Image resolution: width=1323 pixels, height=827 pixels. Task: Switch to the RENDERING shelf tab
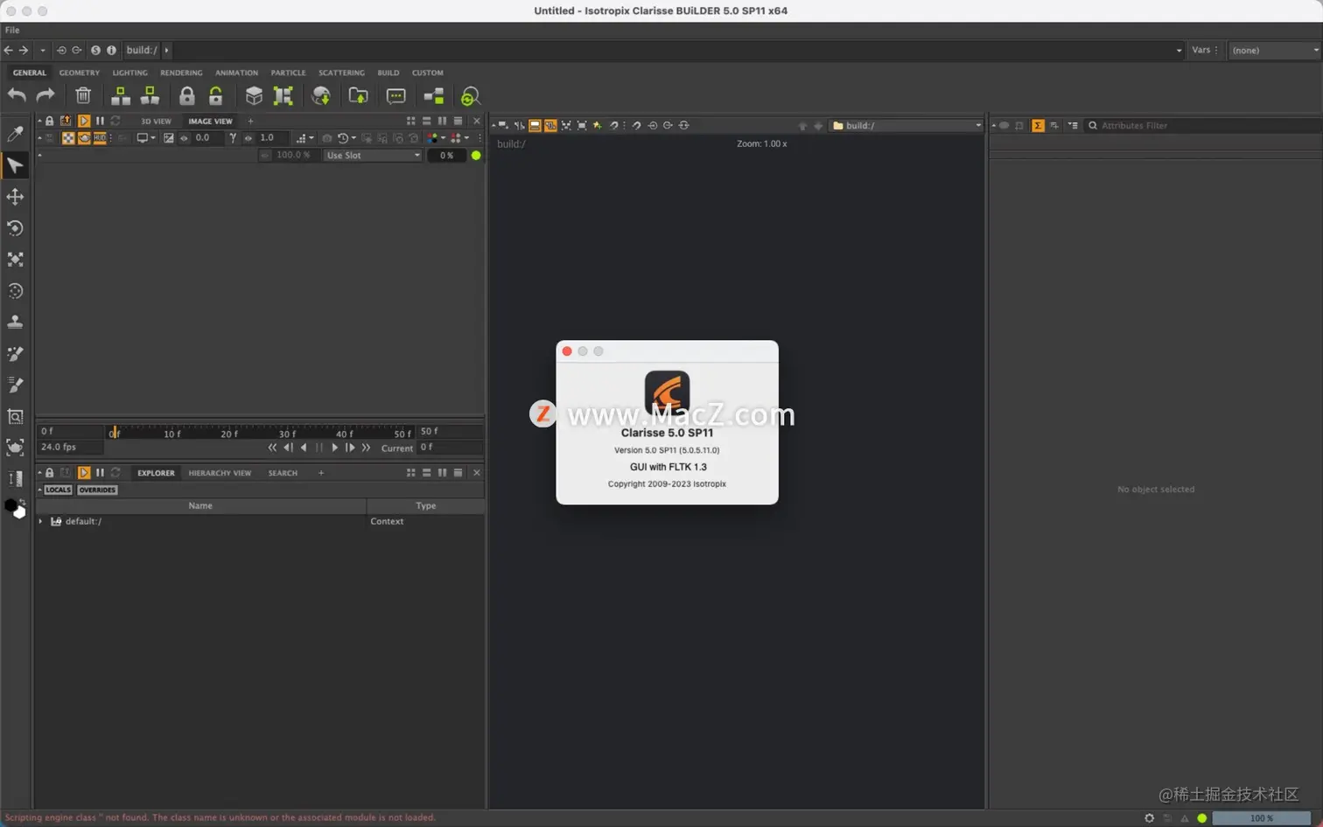(x=181, y=73)
